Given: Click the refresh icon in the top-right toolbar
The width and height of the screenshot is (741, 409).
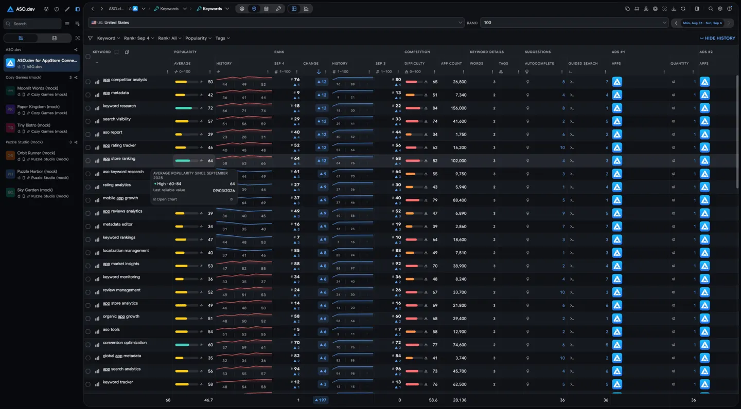Looking at the screenshot, I should pyautogui.click(x=683, y=9).
